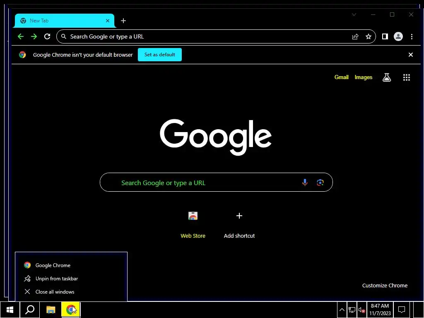Search by image with Google Lens
The width and height of the screenshot is (424, 318).
[x=320, y=183]
